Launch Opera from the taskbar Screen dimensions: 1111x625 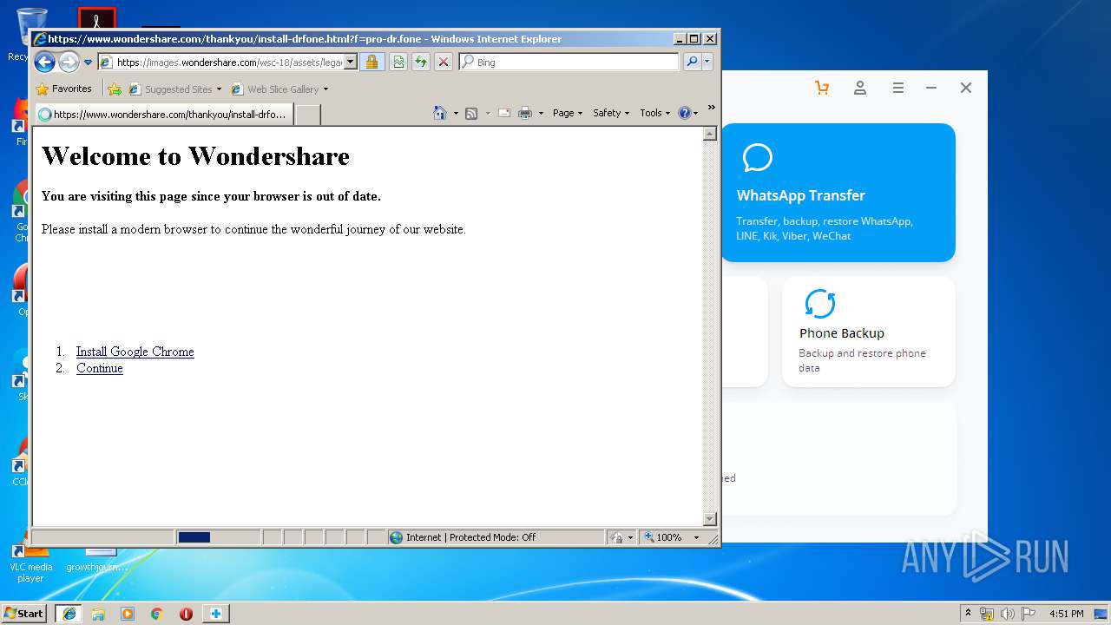click(x=186, y=614)
